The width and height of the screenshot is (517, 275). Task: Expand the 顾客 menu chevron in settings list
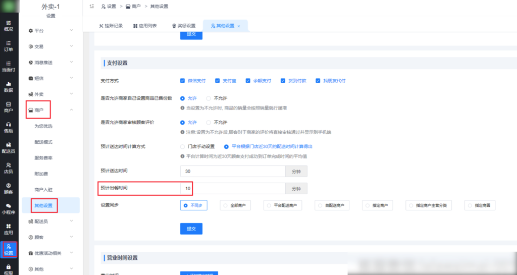[72, 237]
